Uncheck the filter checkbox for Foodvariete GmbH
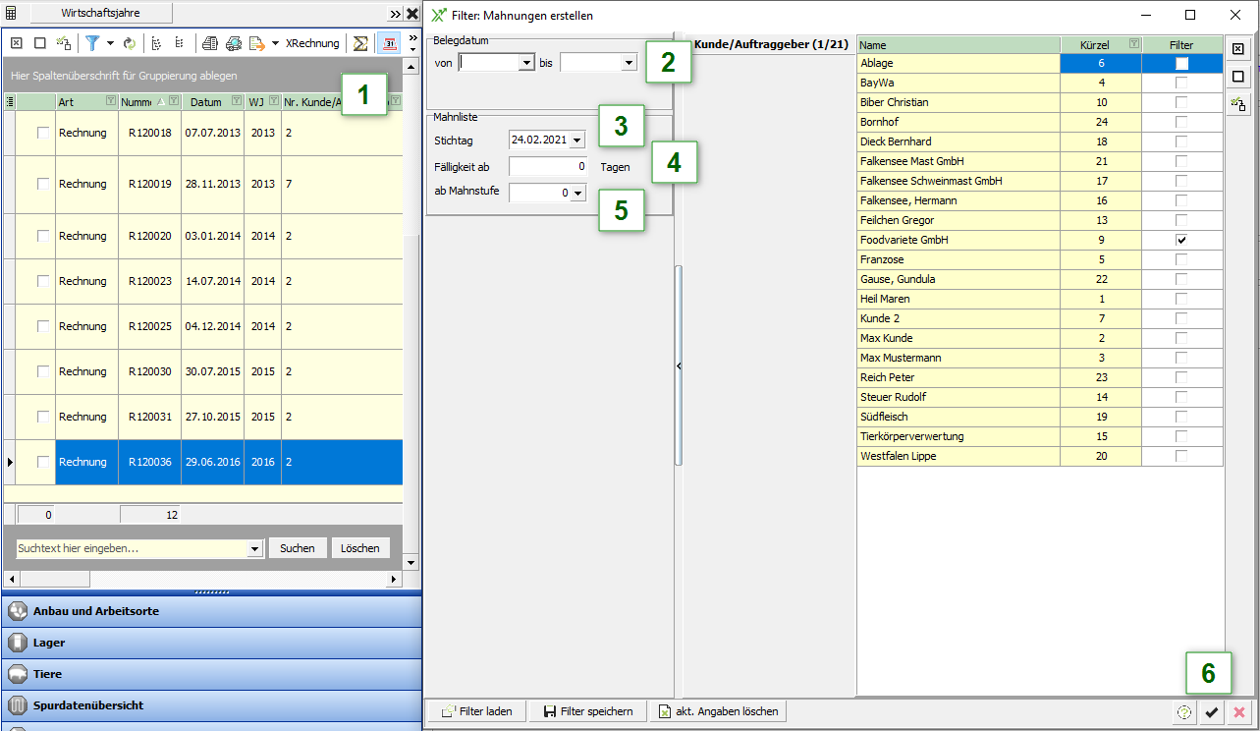The image size is (1260, 731). click(x=1181, y=240)
